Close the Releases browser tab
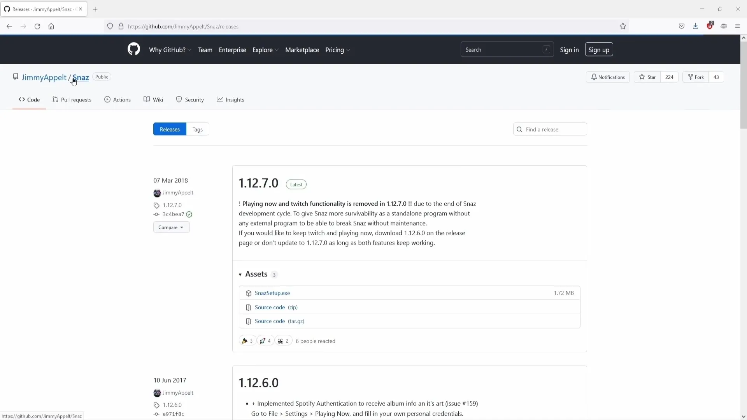The width and height of the screenshot is (747, 420). pos(81,9)
